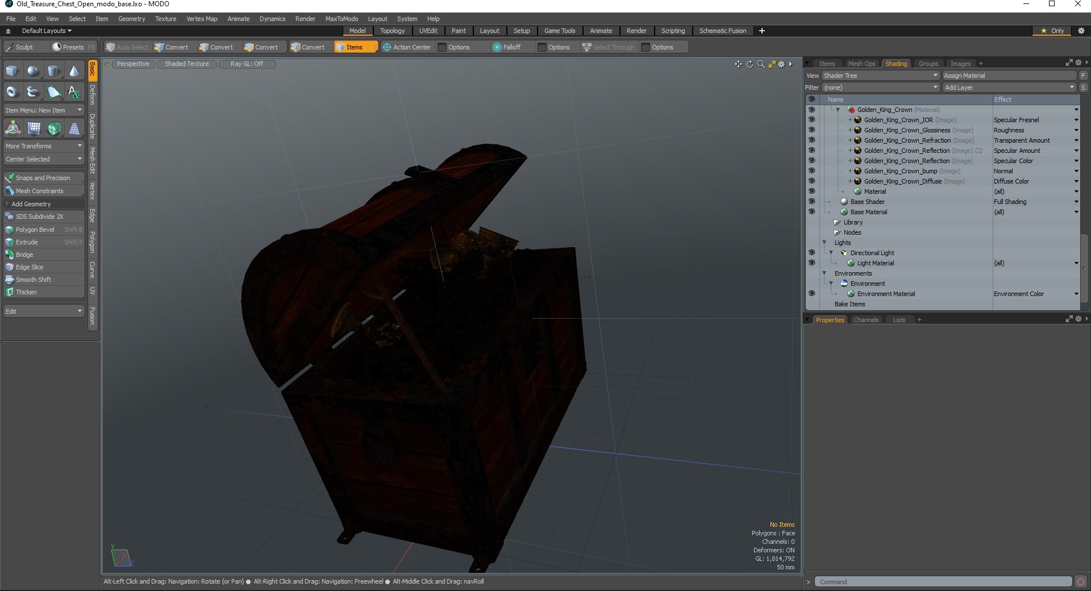Click into the Command input field
The height and width of the screenshot is (591, 1091).
point(943,582)
